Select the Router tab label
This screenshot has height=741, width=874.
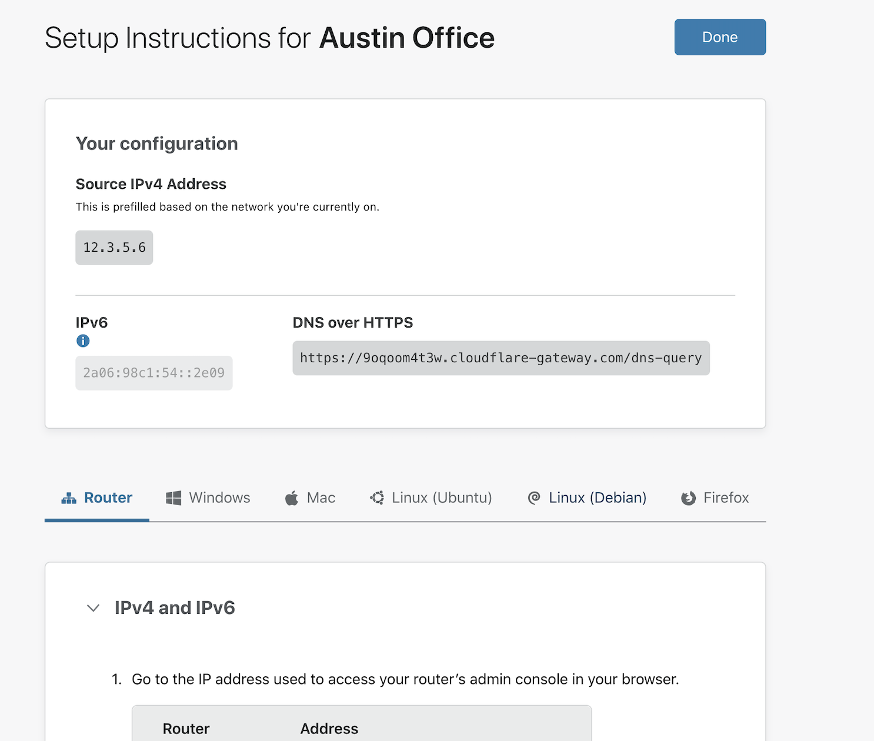tap(108, 498)
